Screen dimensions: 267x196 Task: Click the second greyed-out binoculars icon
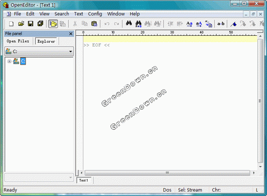point(158,23)
